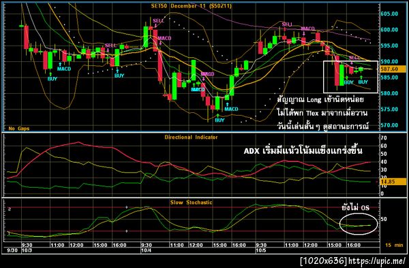
Task: Click the 40 level on Directional Indicator axis
Action: tap(384, 162)
